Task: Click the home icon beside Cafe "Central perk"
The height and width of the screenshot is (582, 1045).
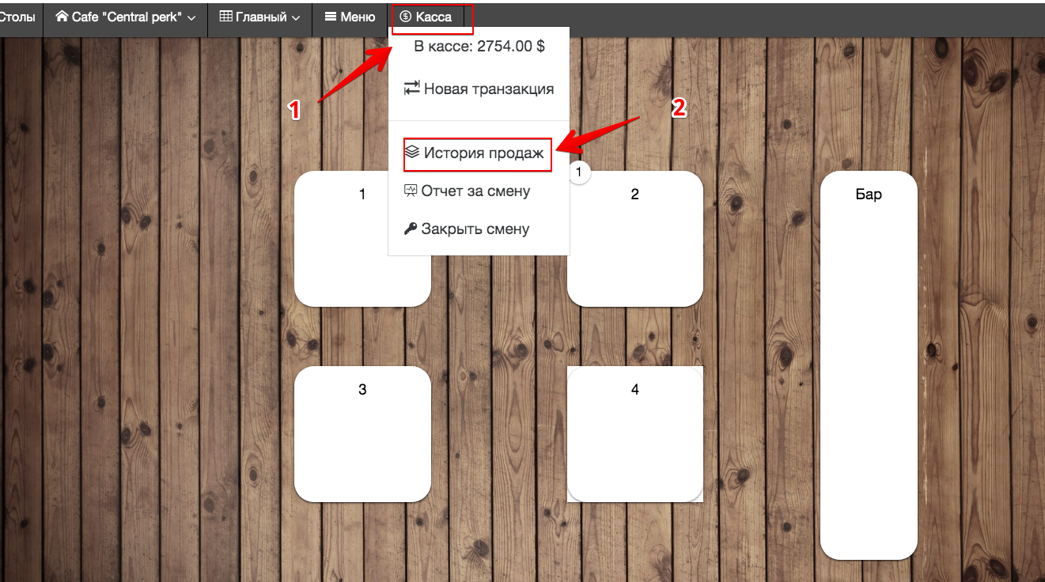Action: [x=62, y=17]
